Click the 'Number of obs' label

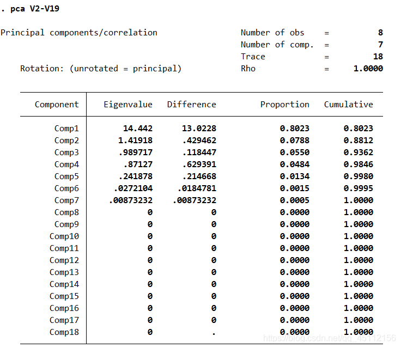272,33
